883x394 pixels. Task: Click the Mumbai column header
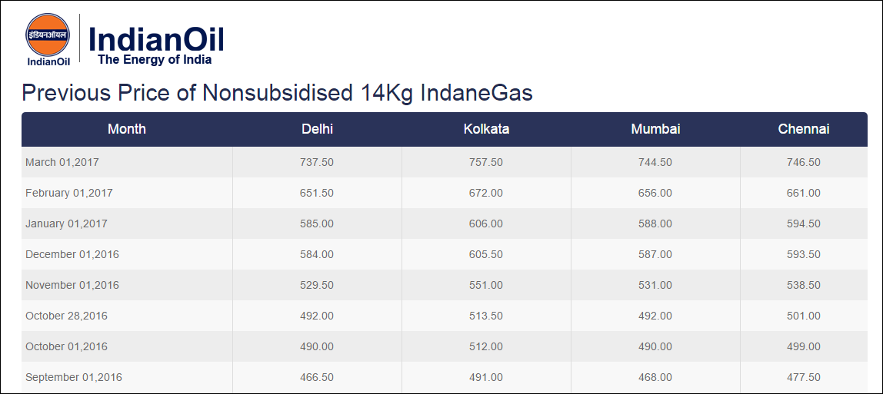[x=655, y=129]
